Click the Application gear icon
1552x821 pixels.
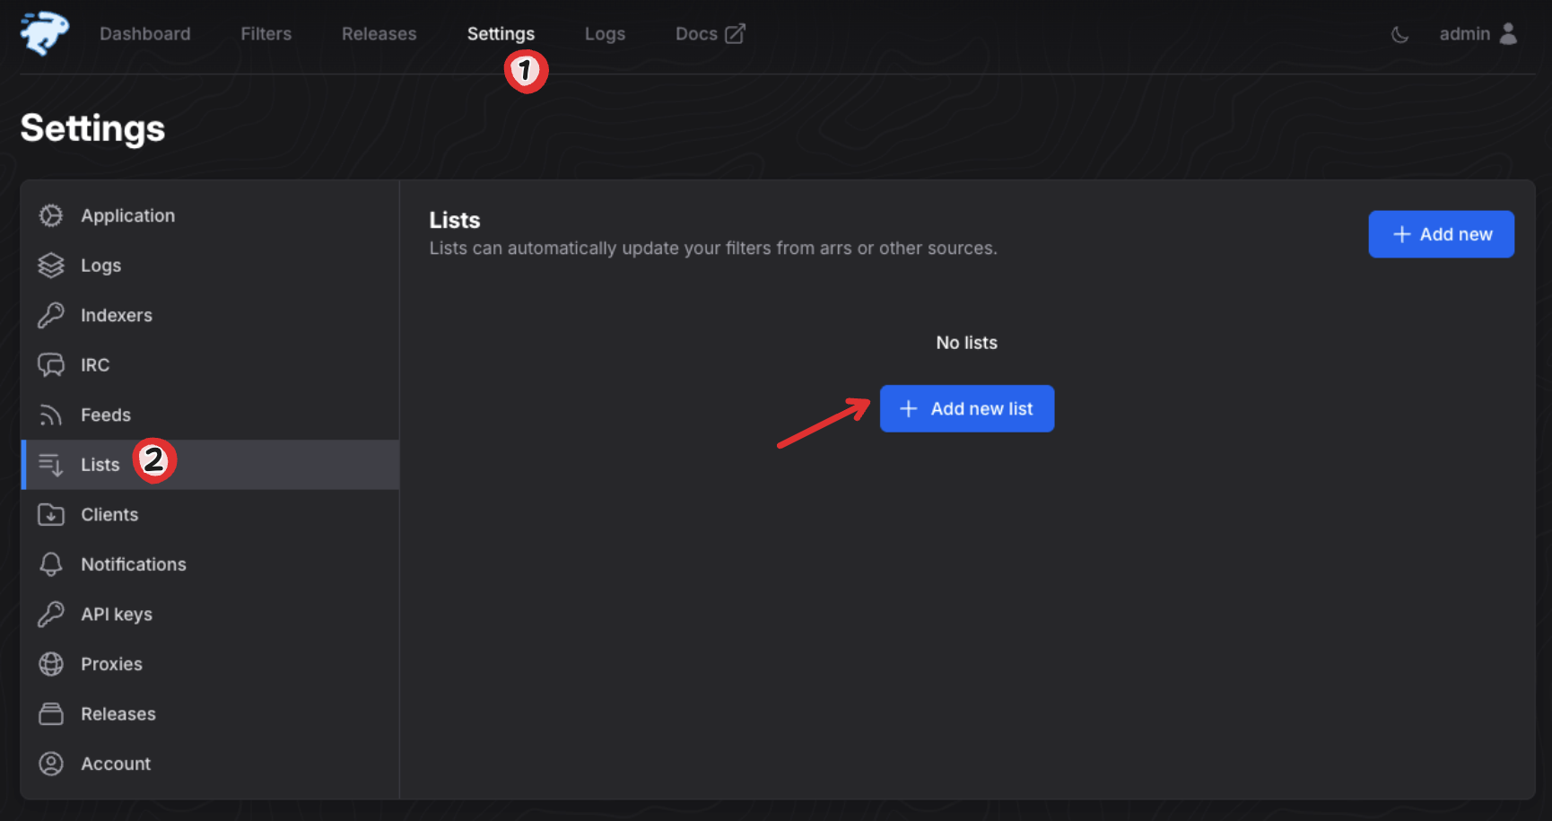point(51,215)
